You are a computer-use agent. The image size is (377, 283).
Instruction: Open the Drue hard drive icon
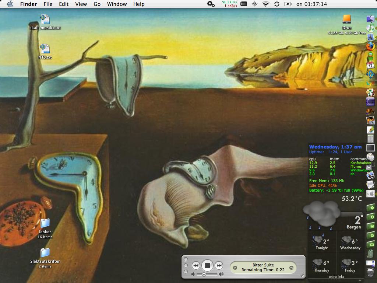[346, 19]
